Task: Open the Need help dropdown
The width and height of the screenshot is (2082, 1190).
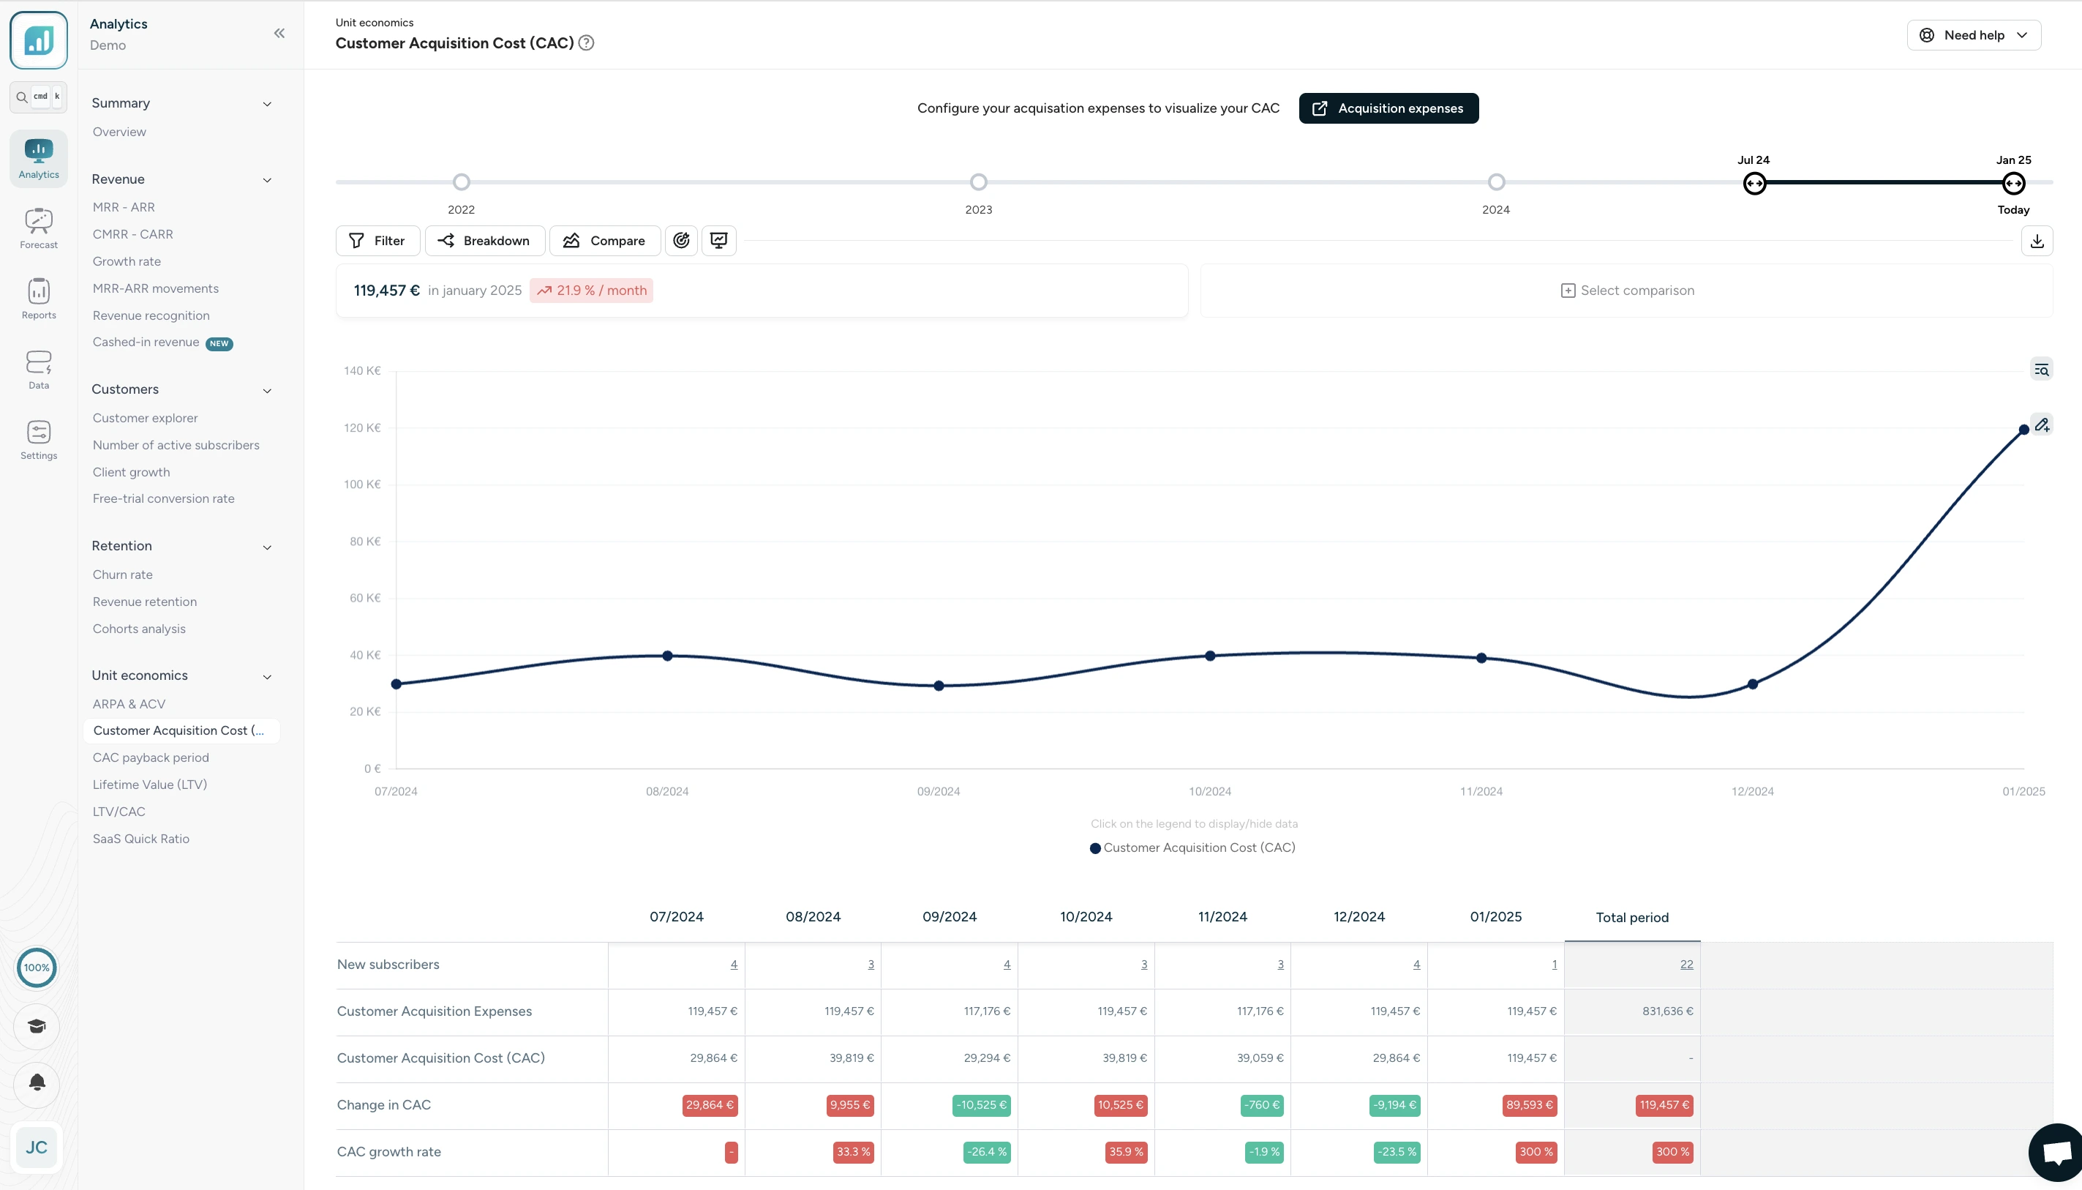Action: (x=1974, y=35)
